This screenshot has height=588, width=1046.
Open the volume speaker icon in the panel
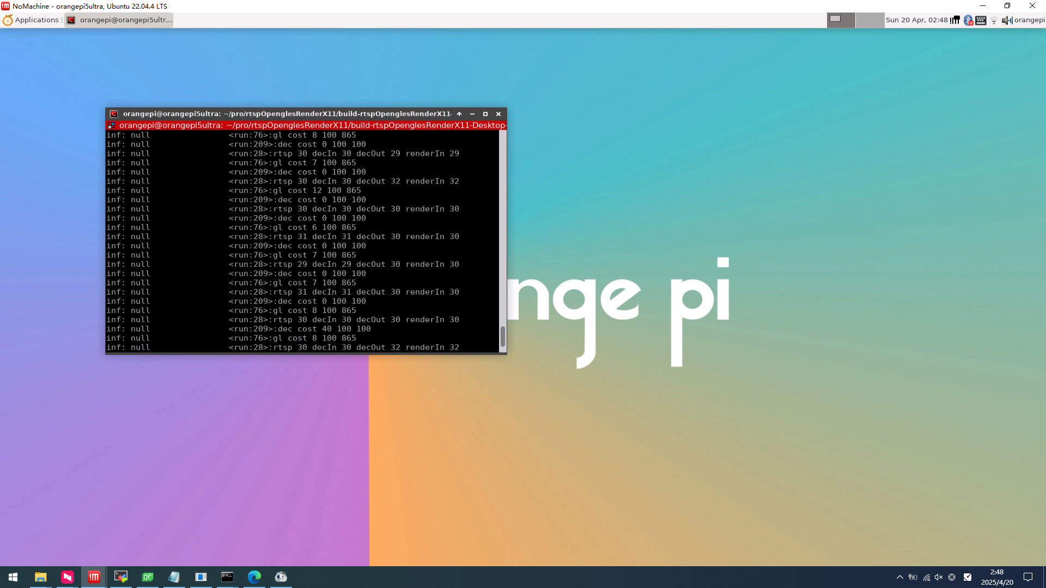click(1006, 20)
